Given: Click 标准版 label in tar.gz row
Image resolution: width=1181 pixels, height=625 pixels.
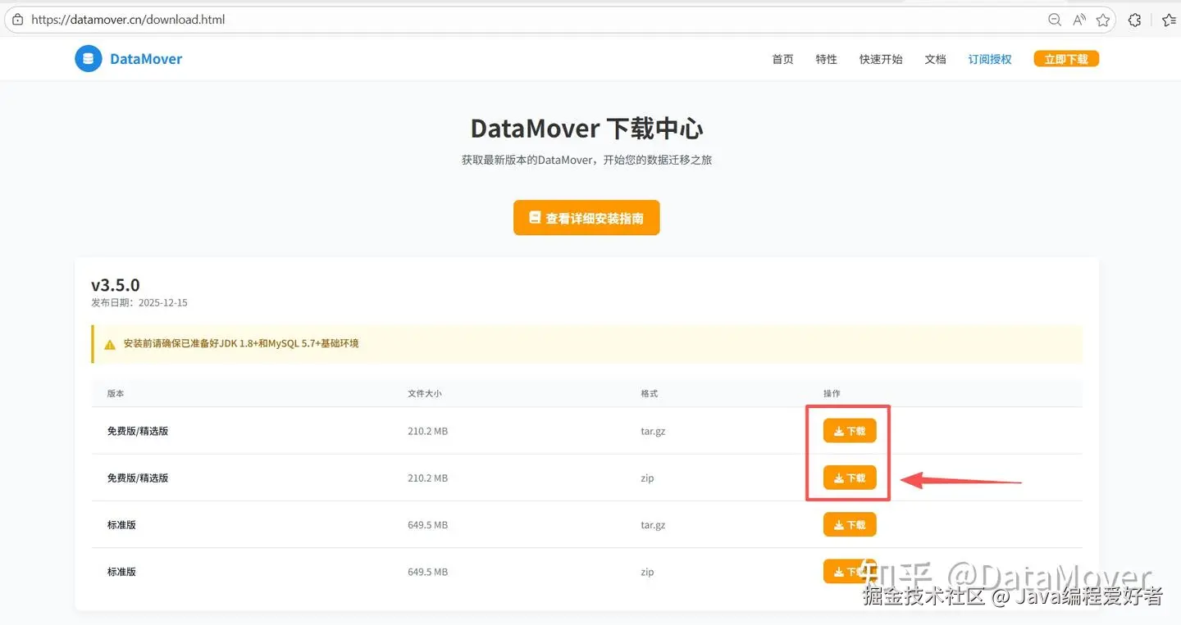Looking at the screenshot, I should point(121,525).
